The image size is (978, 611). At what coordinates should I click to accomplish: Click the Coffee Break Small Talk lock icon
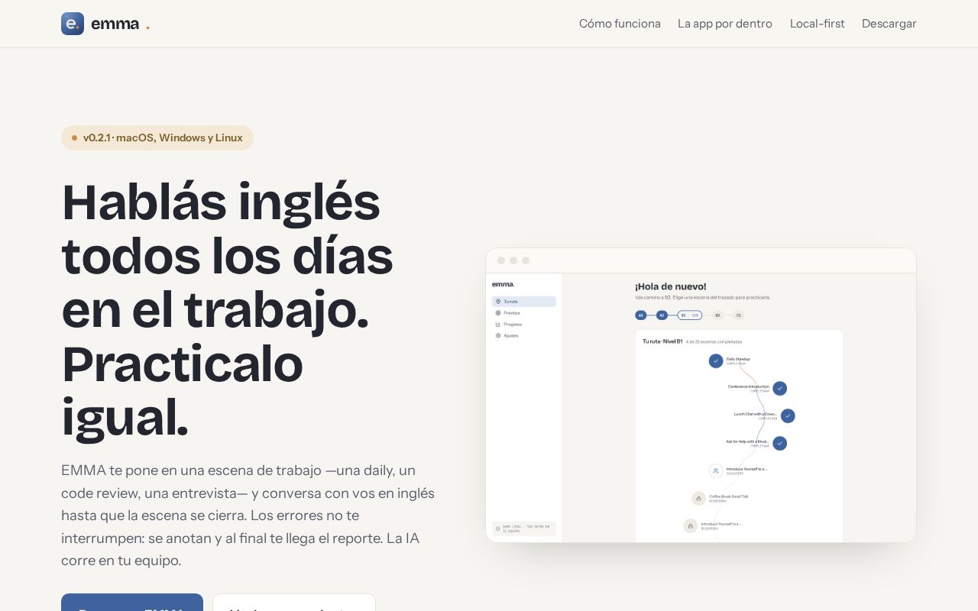point(698,498)
